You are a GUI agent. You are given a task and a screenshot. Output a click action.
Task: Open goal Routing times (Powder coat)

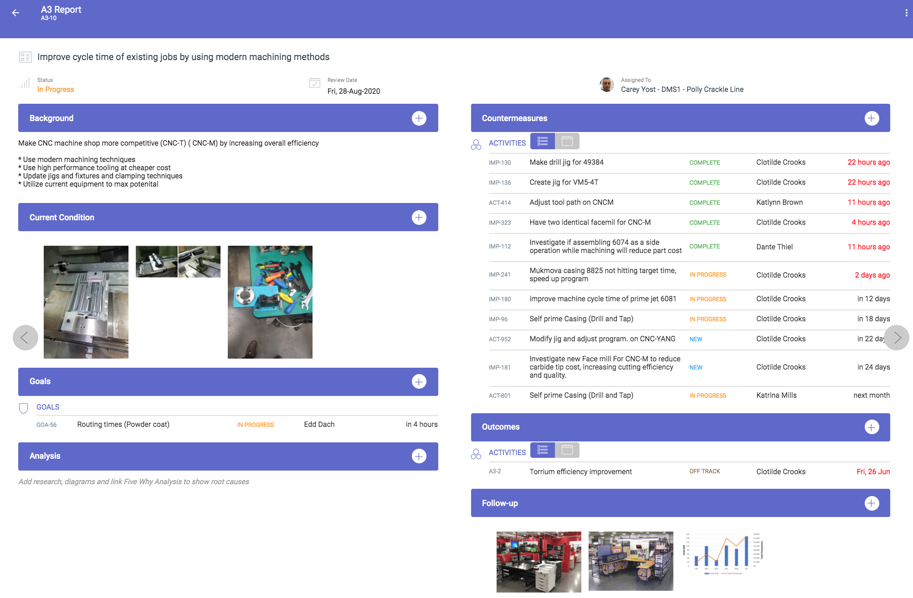123,425
